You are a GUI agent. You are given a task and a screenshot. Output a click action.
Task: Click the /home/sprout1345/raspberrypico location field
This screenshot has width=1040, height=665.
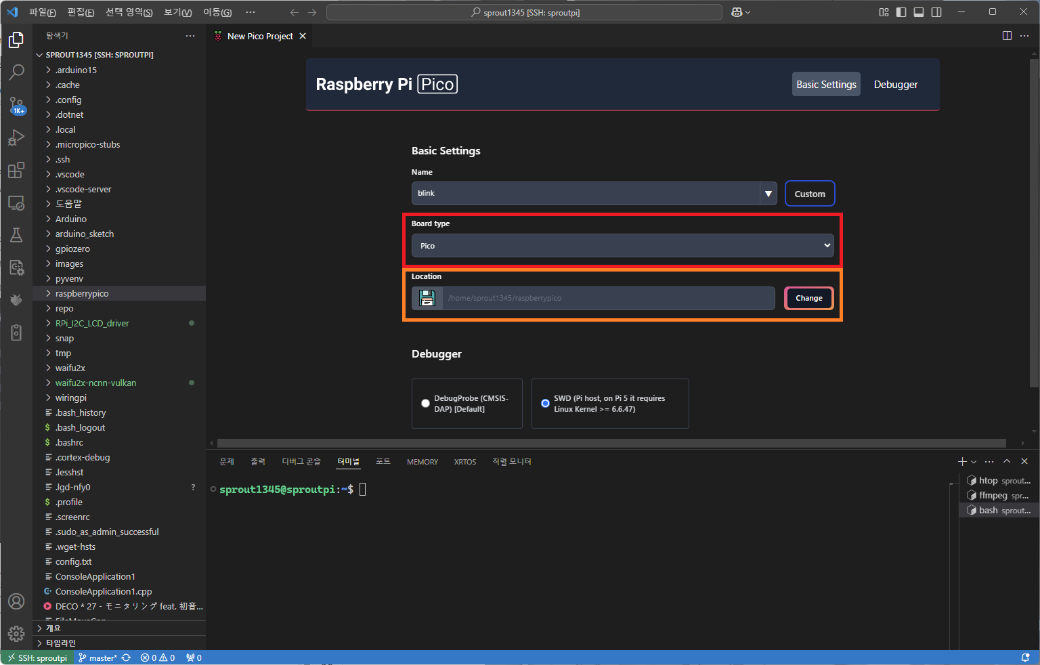coord(609,298)
